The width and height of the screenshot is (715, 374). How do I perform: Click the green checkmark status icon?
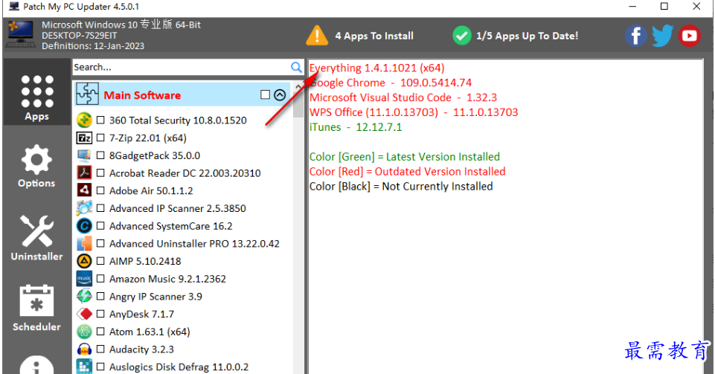point(462,36)
